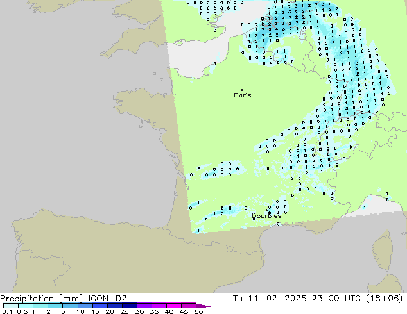Pick the 0.5–1 mm legend swatch
Image resolution: width=407 pixels, height=314 pixels.
pyautogui.click(x=26, y=306)
